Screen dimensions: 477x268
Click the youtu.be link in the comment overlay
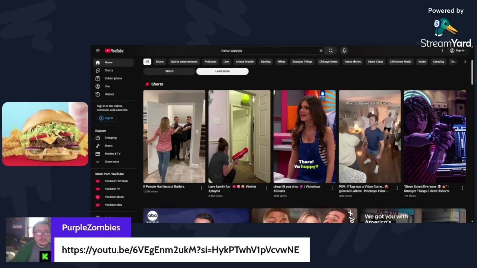coord(180,250)
